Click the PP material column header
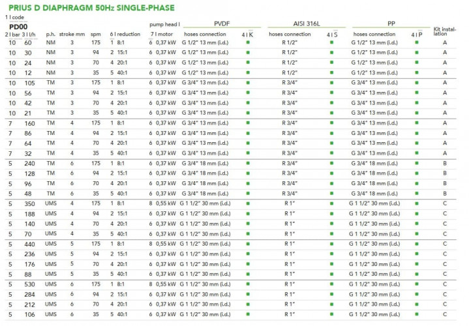 pyautogui.click(x=391, y=22)
